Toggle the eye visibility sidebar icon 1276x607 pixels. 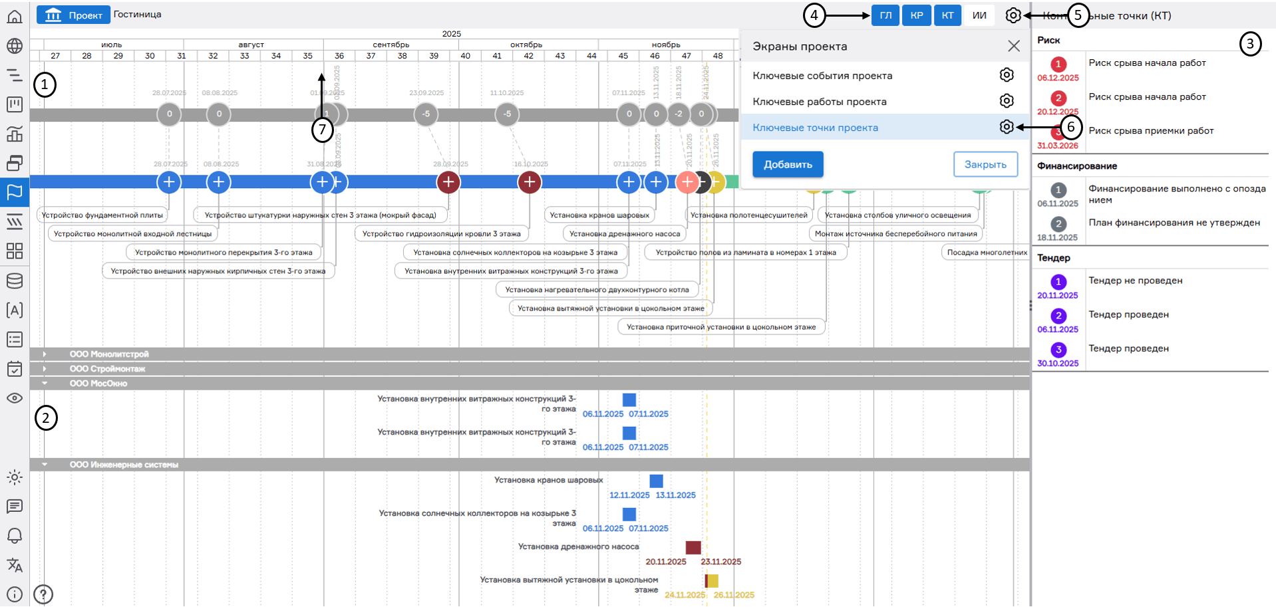point(15,398)
